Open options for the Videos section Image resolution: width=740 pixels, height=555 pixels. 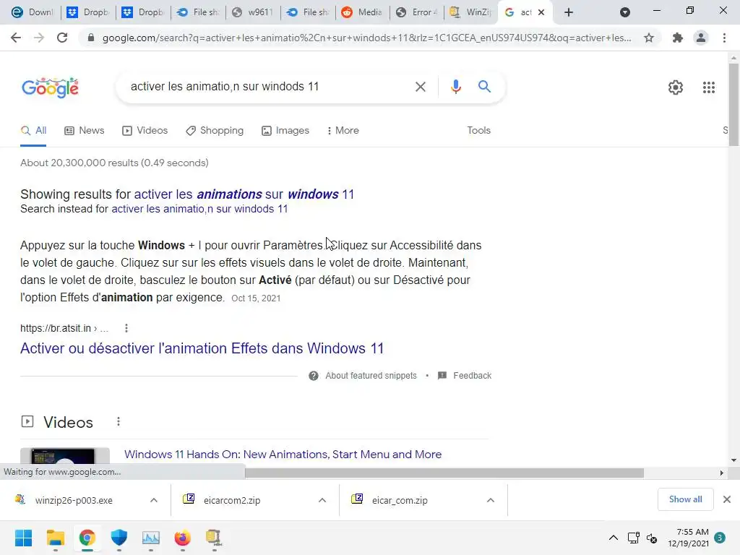(x=118, y=421)
